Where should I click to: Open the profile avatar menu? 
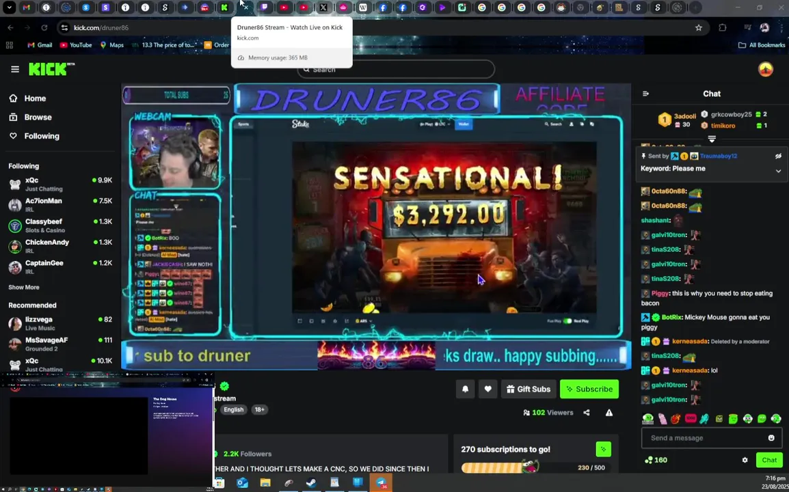pyautogui.click(x=765, y=69)
